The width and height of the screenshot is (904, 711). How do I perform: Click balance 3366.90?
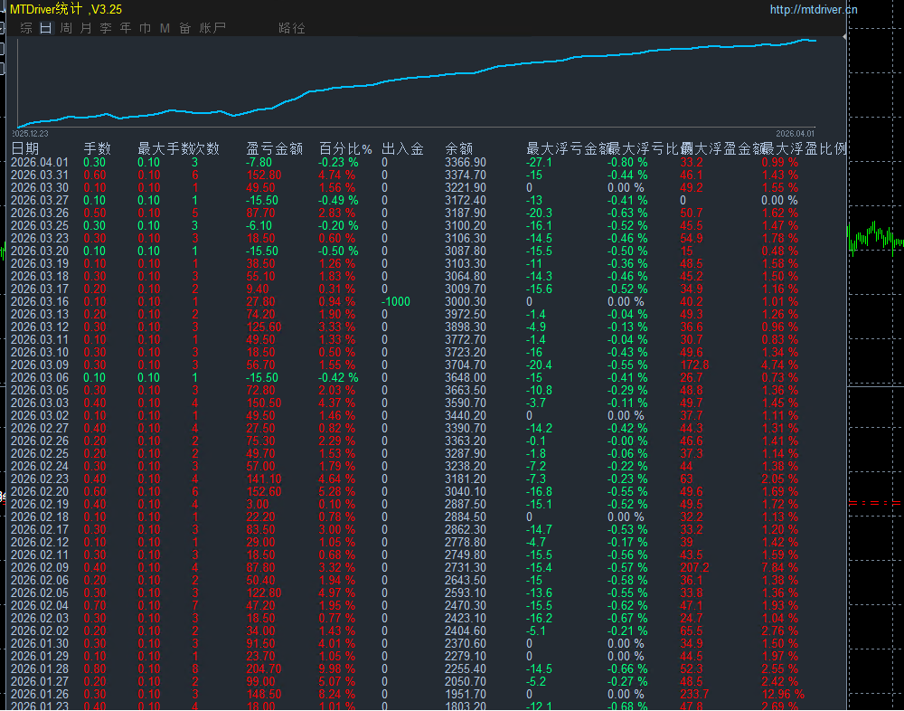coord(466,163)
